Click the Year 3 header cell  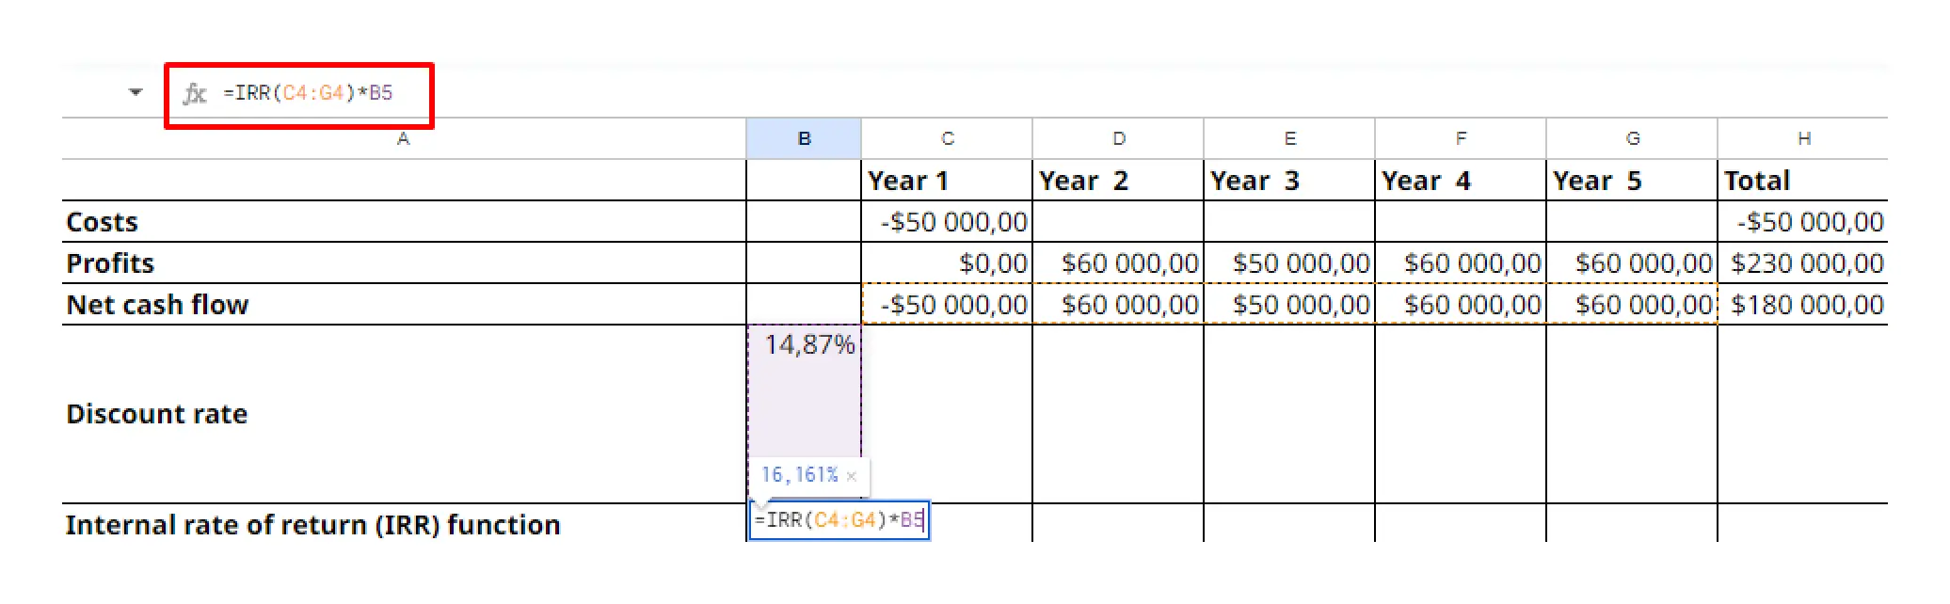pyautogui.click(x=1289, y=180)
